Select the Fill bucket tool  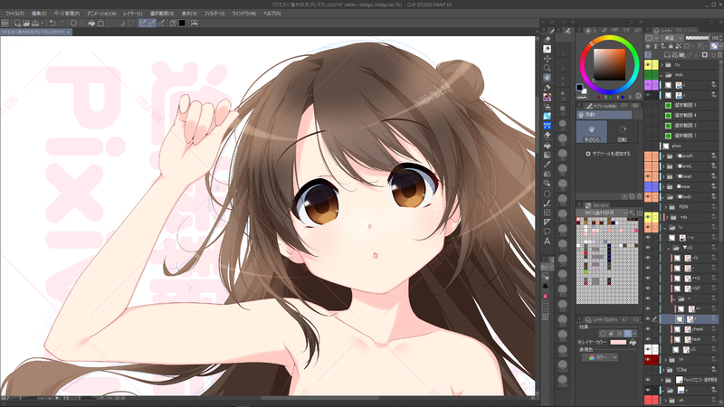(548, 146)
